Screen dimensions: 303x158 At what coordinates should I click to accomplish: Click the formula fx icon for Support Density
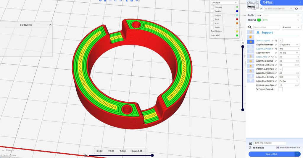pyautogui.click(x=276, y=57)
